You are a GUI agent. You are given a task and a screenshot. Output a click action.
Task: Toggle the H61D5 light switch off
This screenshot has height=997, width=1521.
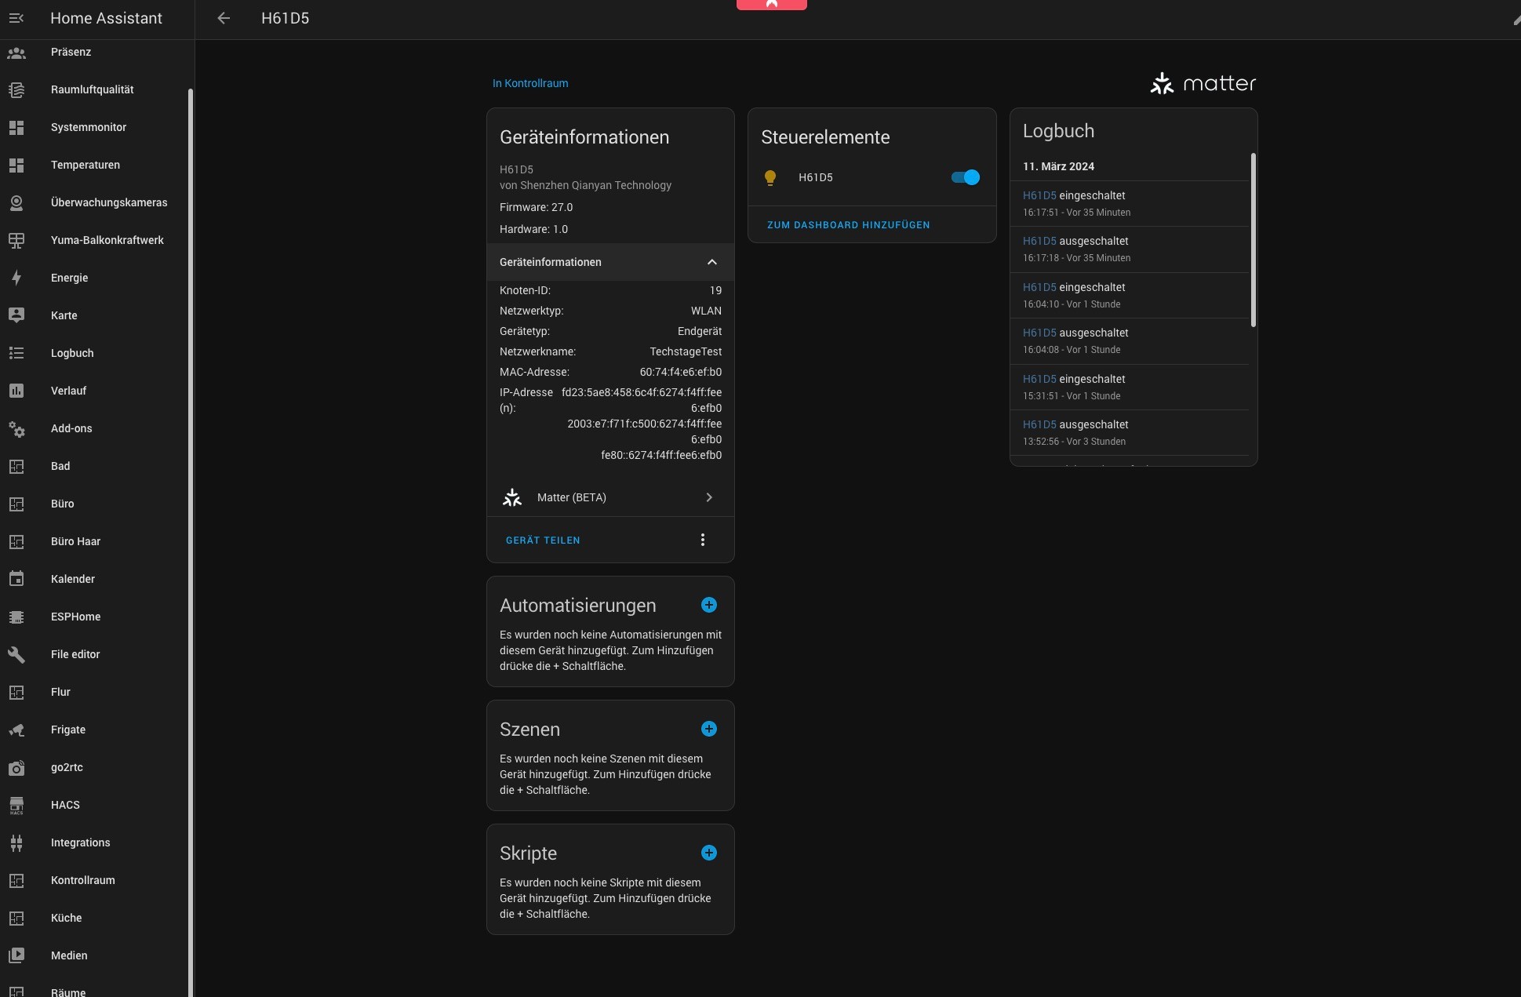tap(965, 177)
